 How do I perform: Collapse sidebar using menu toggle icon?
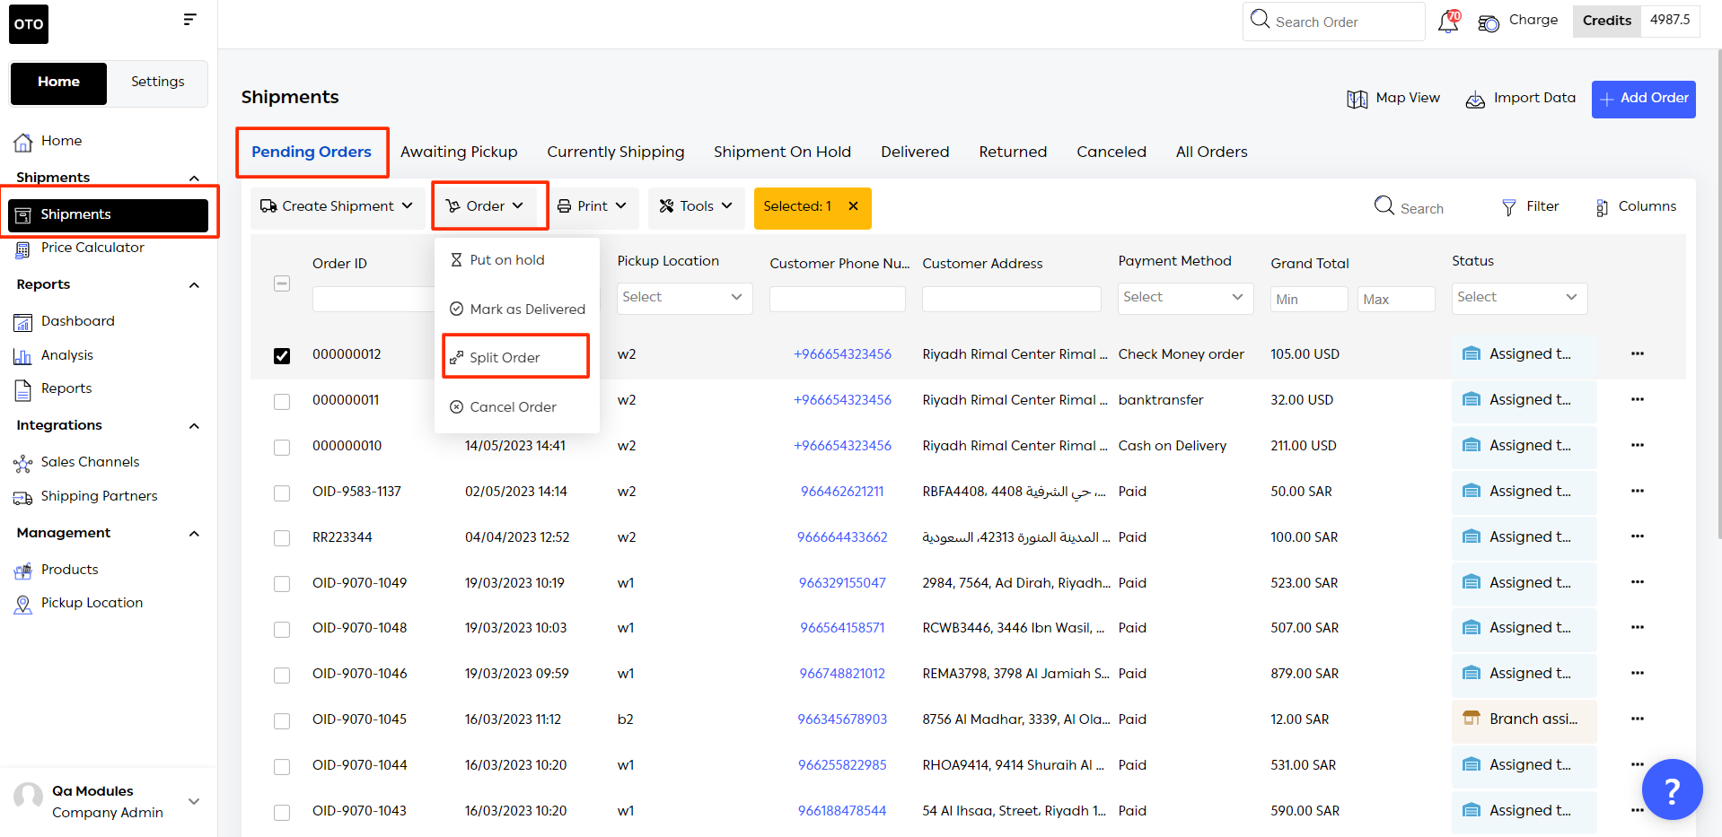point(189,20)
